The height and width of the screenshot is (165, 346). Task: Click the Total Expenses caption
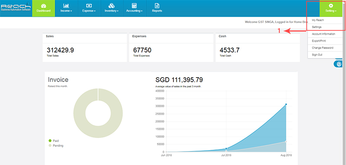click(141, 56)
